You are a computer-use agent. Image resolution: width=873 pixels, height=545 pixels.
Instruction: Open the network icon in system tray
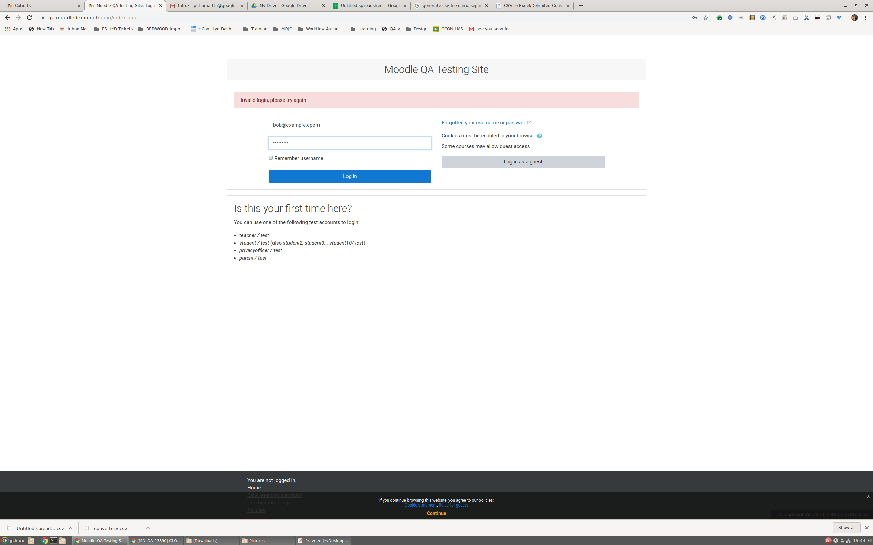coord(848,540)
